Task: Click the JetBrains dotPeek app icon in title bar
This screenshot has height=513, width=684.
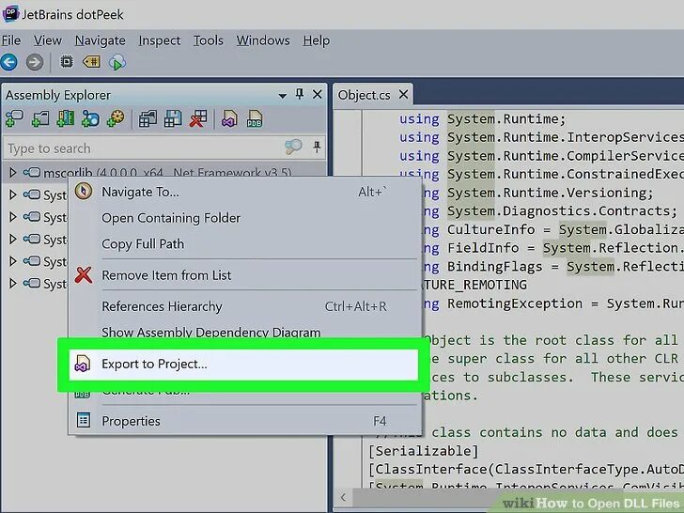Action: point(10,14)
